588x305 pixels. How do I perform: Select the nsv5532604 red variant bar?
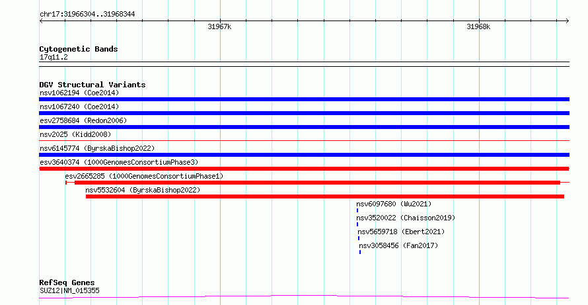pyautogui.click(x=325, y=196)
